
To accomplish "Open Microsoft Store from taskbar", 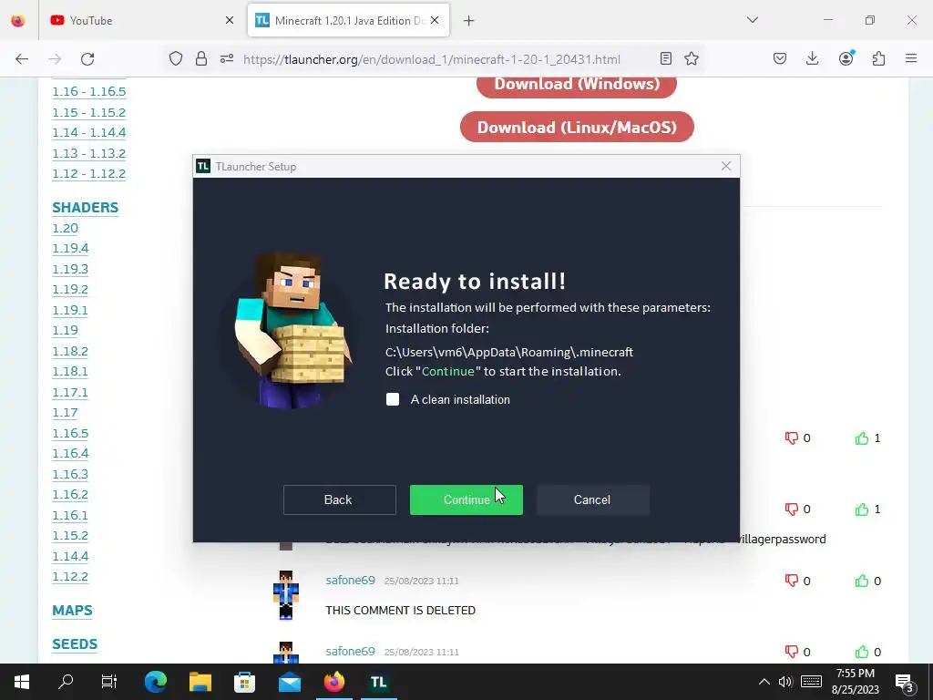I will pyautogui.click(x=244, y=682).
